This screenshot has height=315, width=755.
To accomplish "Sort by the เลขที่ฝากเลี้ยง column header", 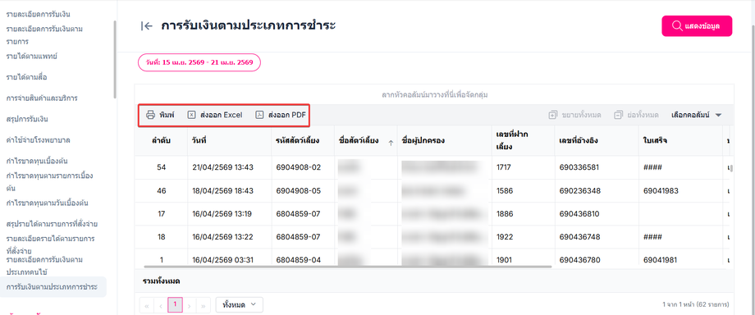I will pos(523,140).
